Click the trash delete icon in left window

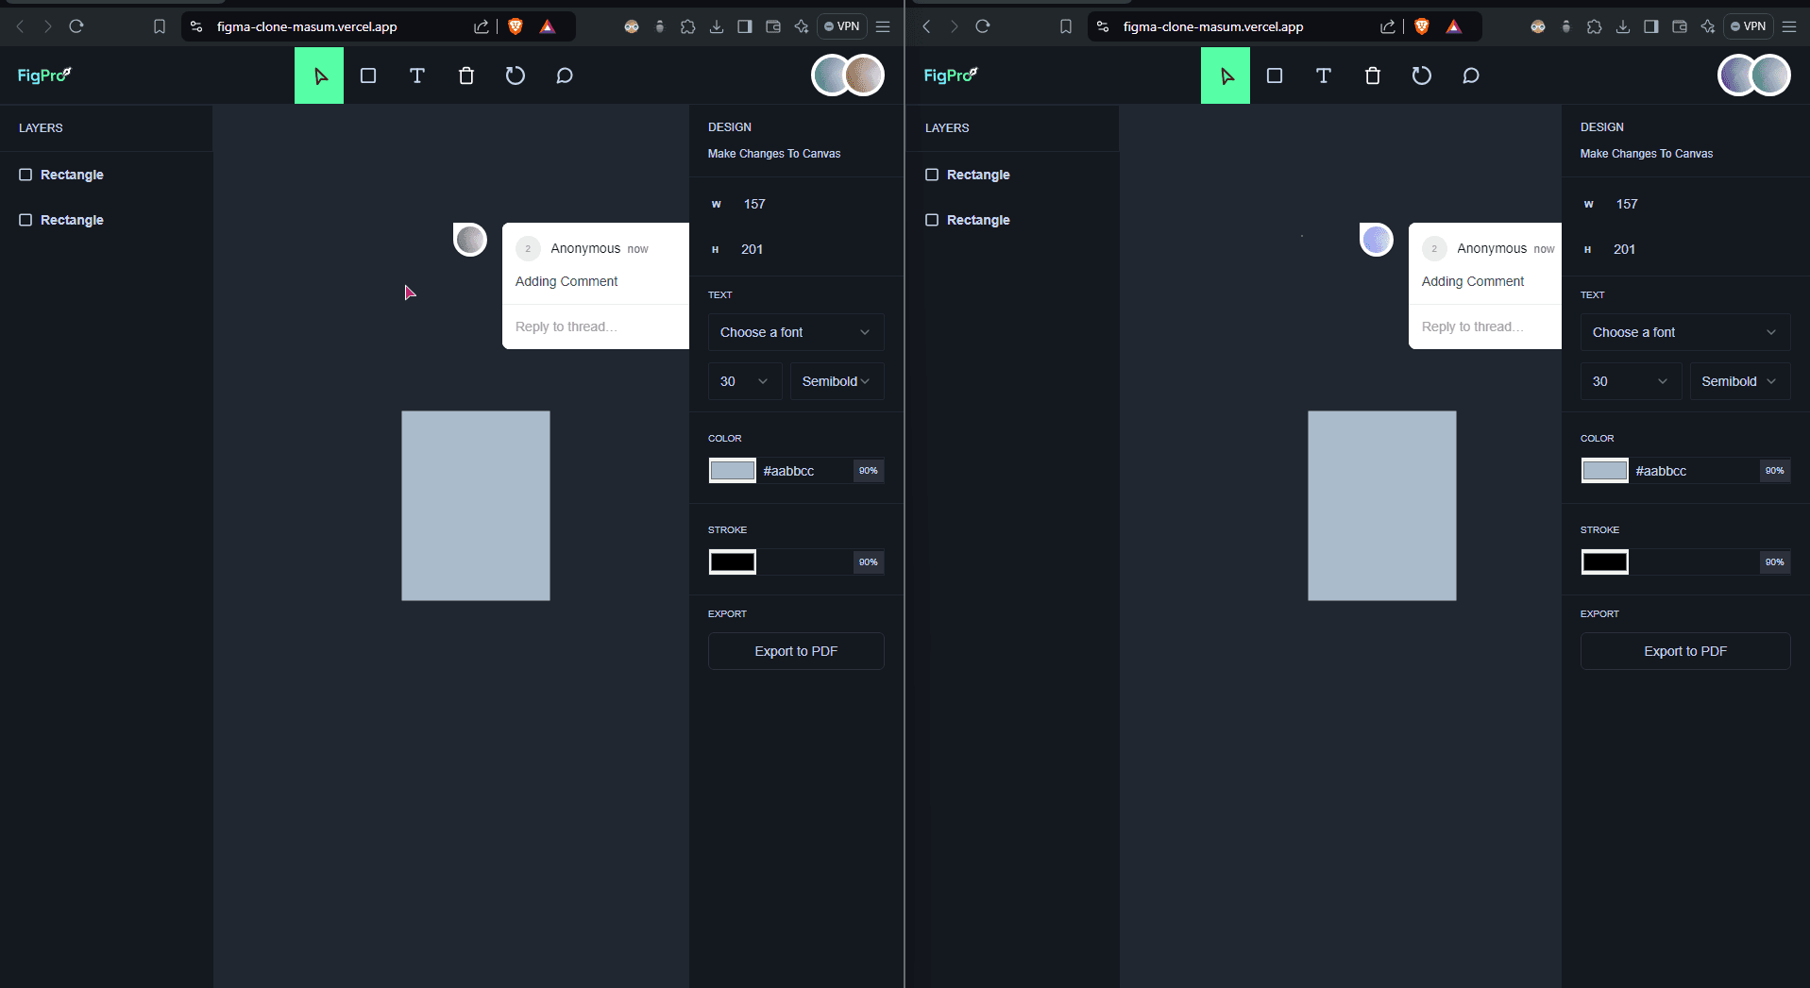coord(466,75)
